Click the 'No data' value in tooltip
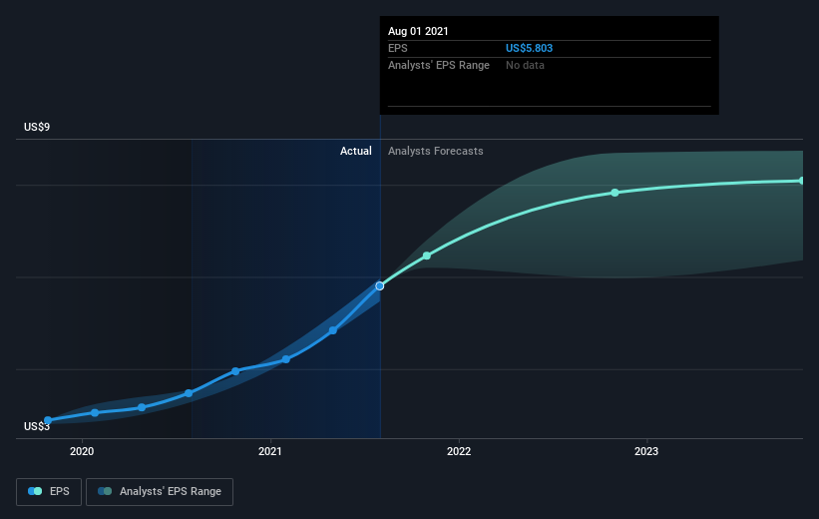The height and width of the screenshot is (519, 819). [x=525, y=65]
